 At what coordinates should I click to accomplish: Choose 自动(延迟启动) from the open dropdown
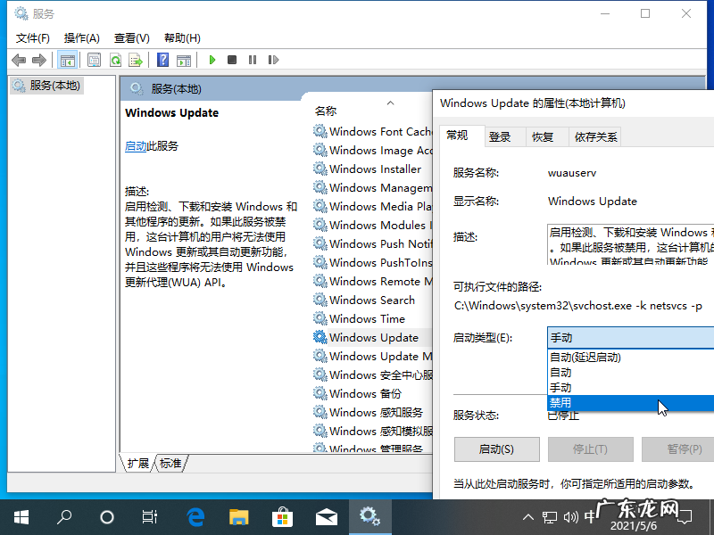pos(589,356)
